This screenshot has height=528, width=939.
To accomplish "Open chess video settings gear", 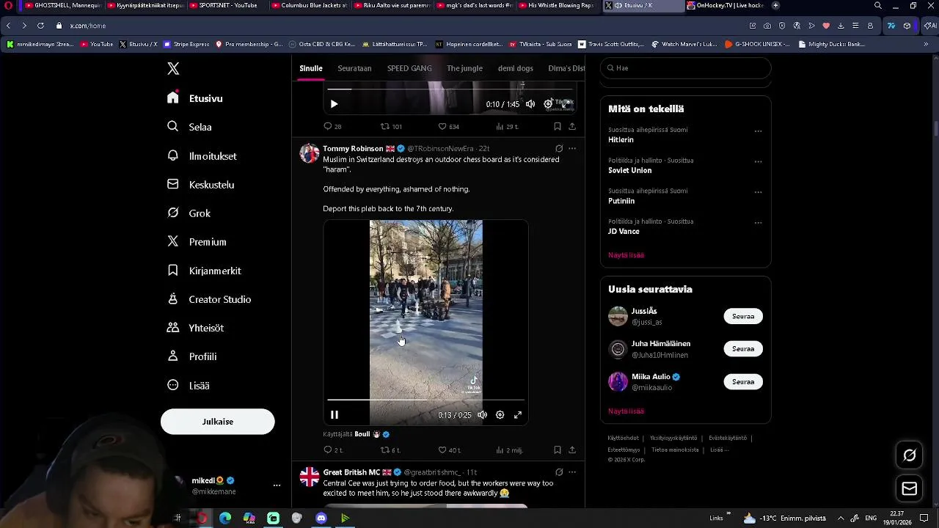I will click(x=500, y=415).
